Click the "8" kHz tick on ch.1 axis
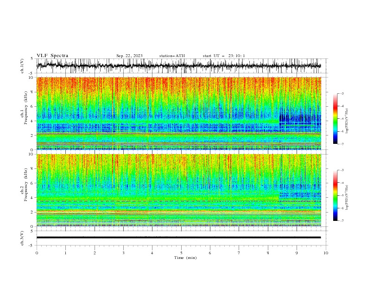The image size is (367, 284). (32, 92)
